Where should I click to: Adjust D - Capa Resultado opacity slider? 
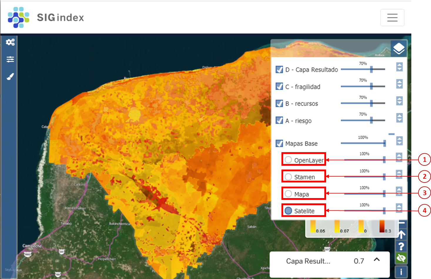[x=363, y=69]
